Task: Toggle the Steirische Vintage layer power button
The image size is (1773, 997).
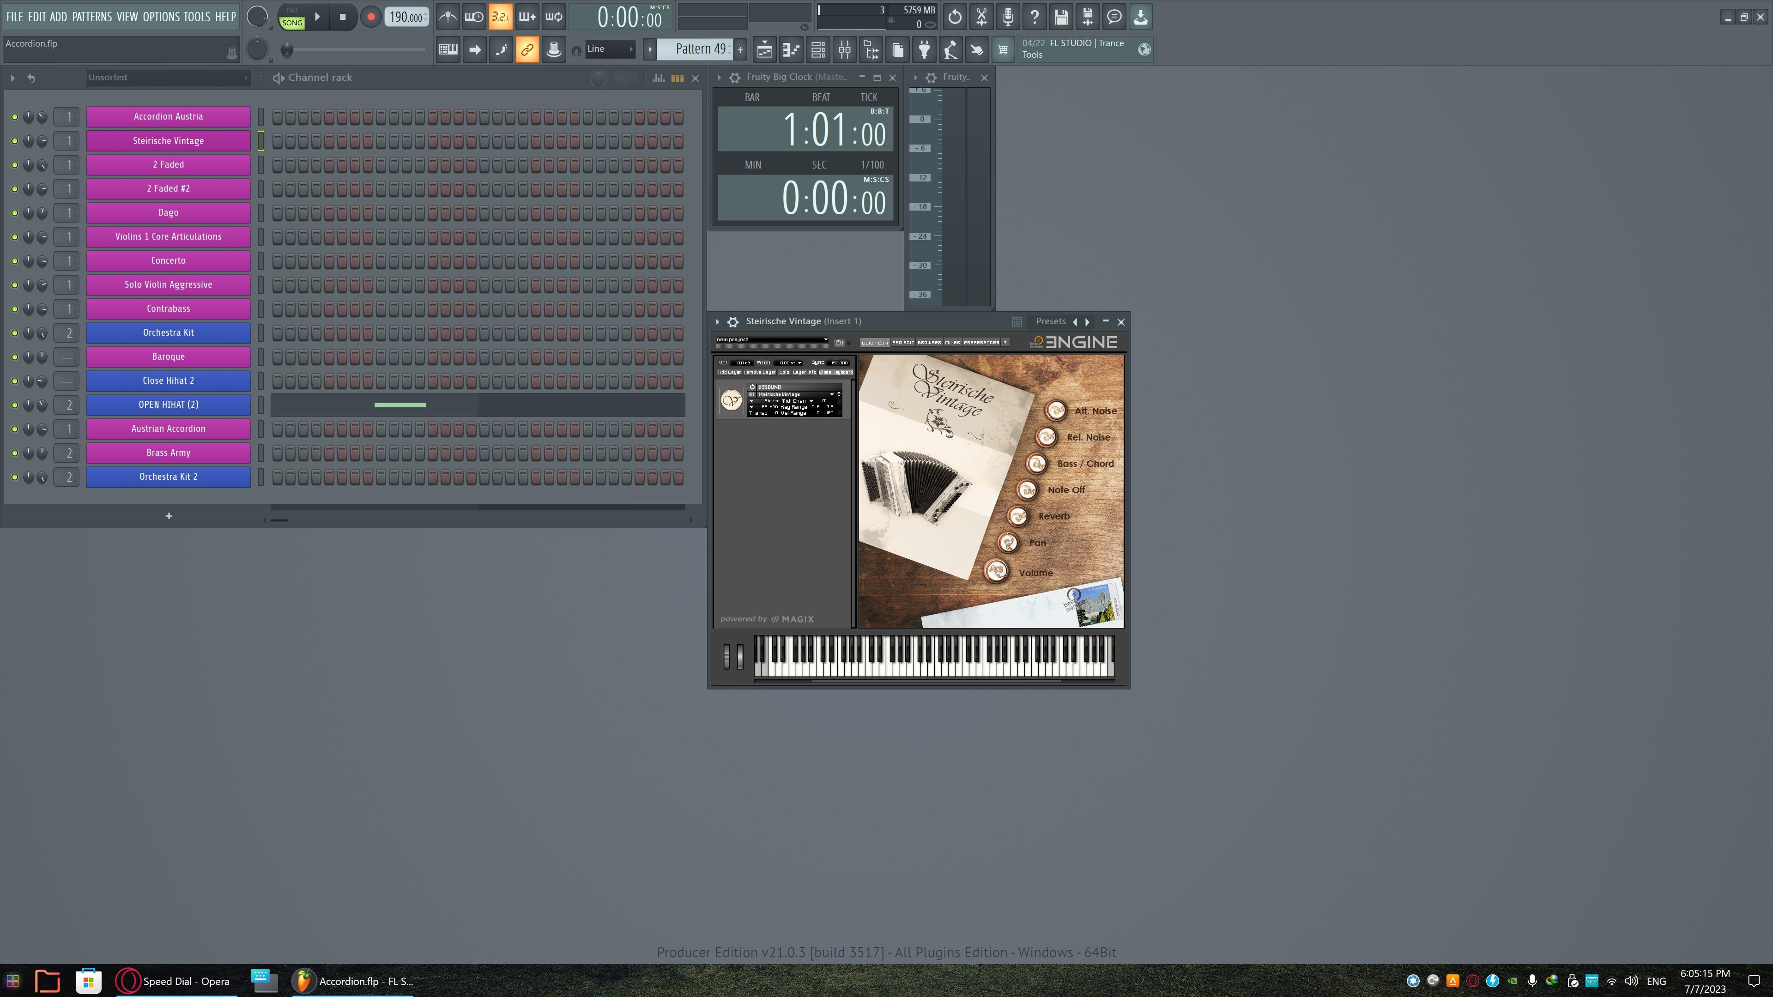Action: 752,387
